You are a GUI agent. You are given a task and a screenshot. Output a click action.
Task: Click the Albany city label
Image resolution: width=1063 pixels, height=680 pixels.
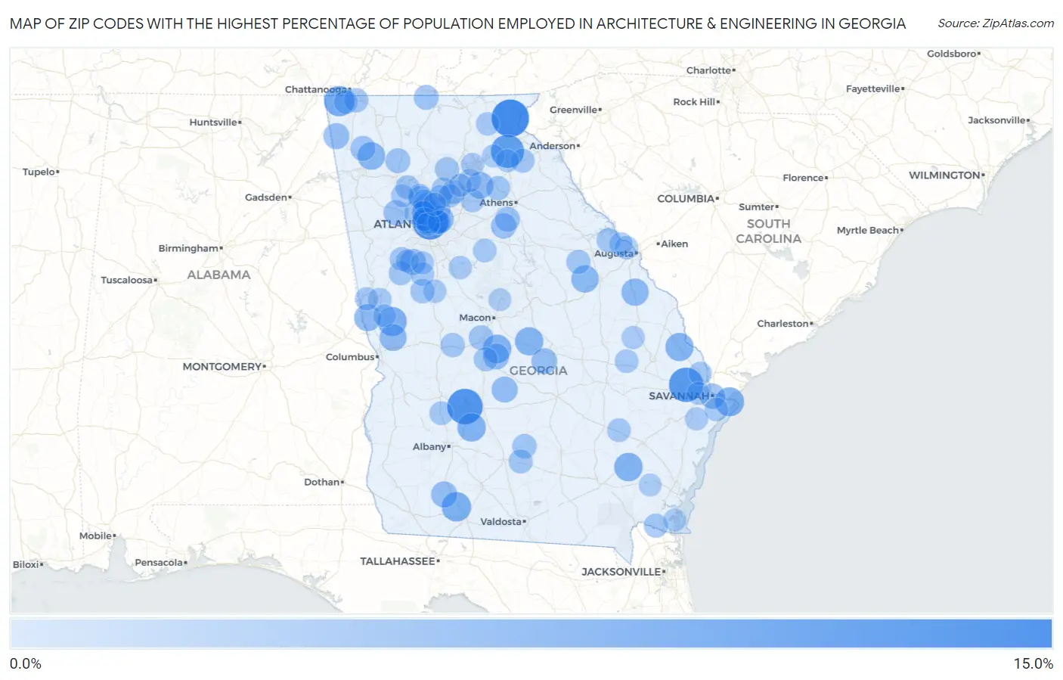point(429,447)
